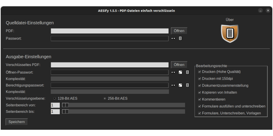Toggle Dokumentzusammenstellung checkbox
Screen dimensions: 273x136
(200, 85)
